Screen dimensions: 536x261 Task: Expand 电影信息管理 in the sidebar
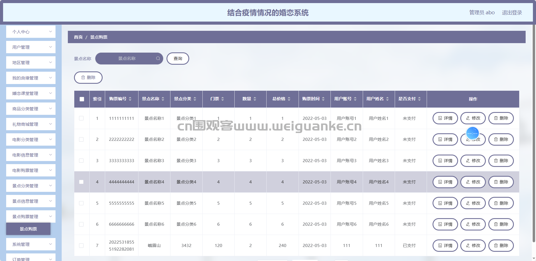pos(31,155)
